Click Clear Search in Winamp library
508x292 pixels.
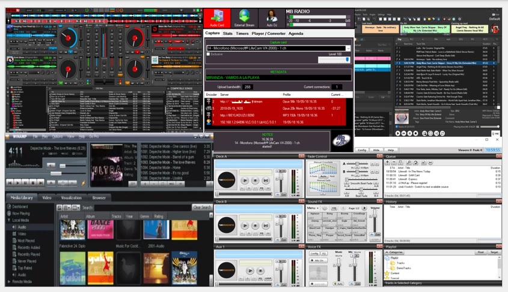coord(202,207)
